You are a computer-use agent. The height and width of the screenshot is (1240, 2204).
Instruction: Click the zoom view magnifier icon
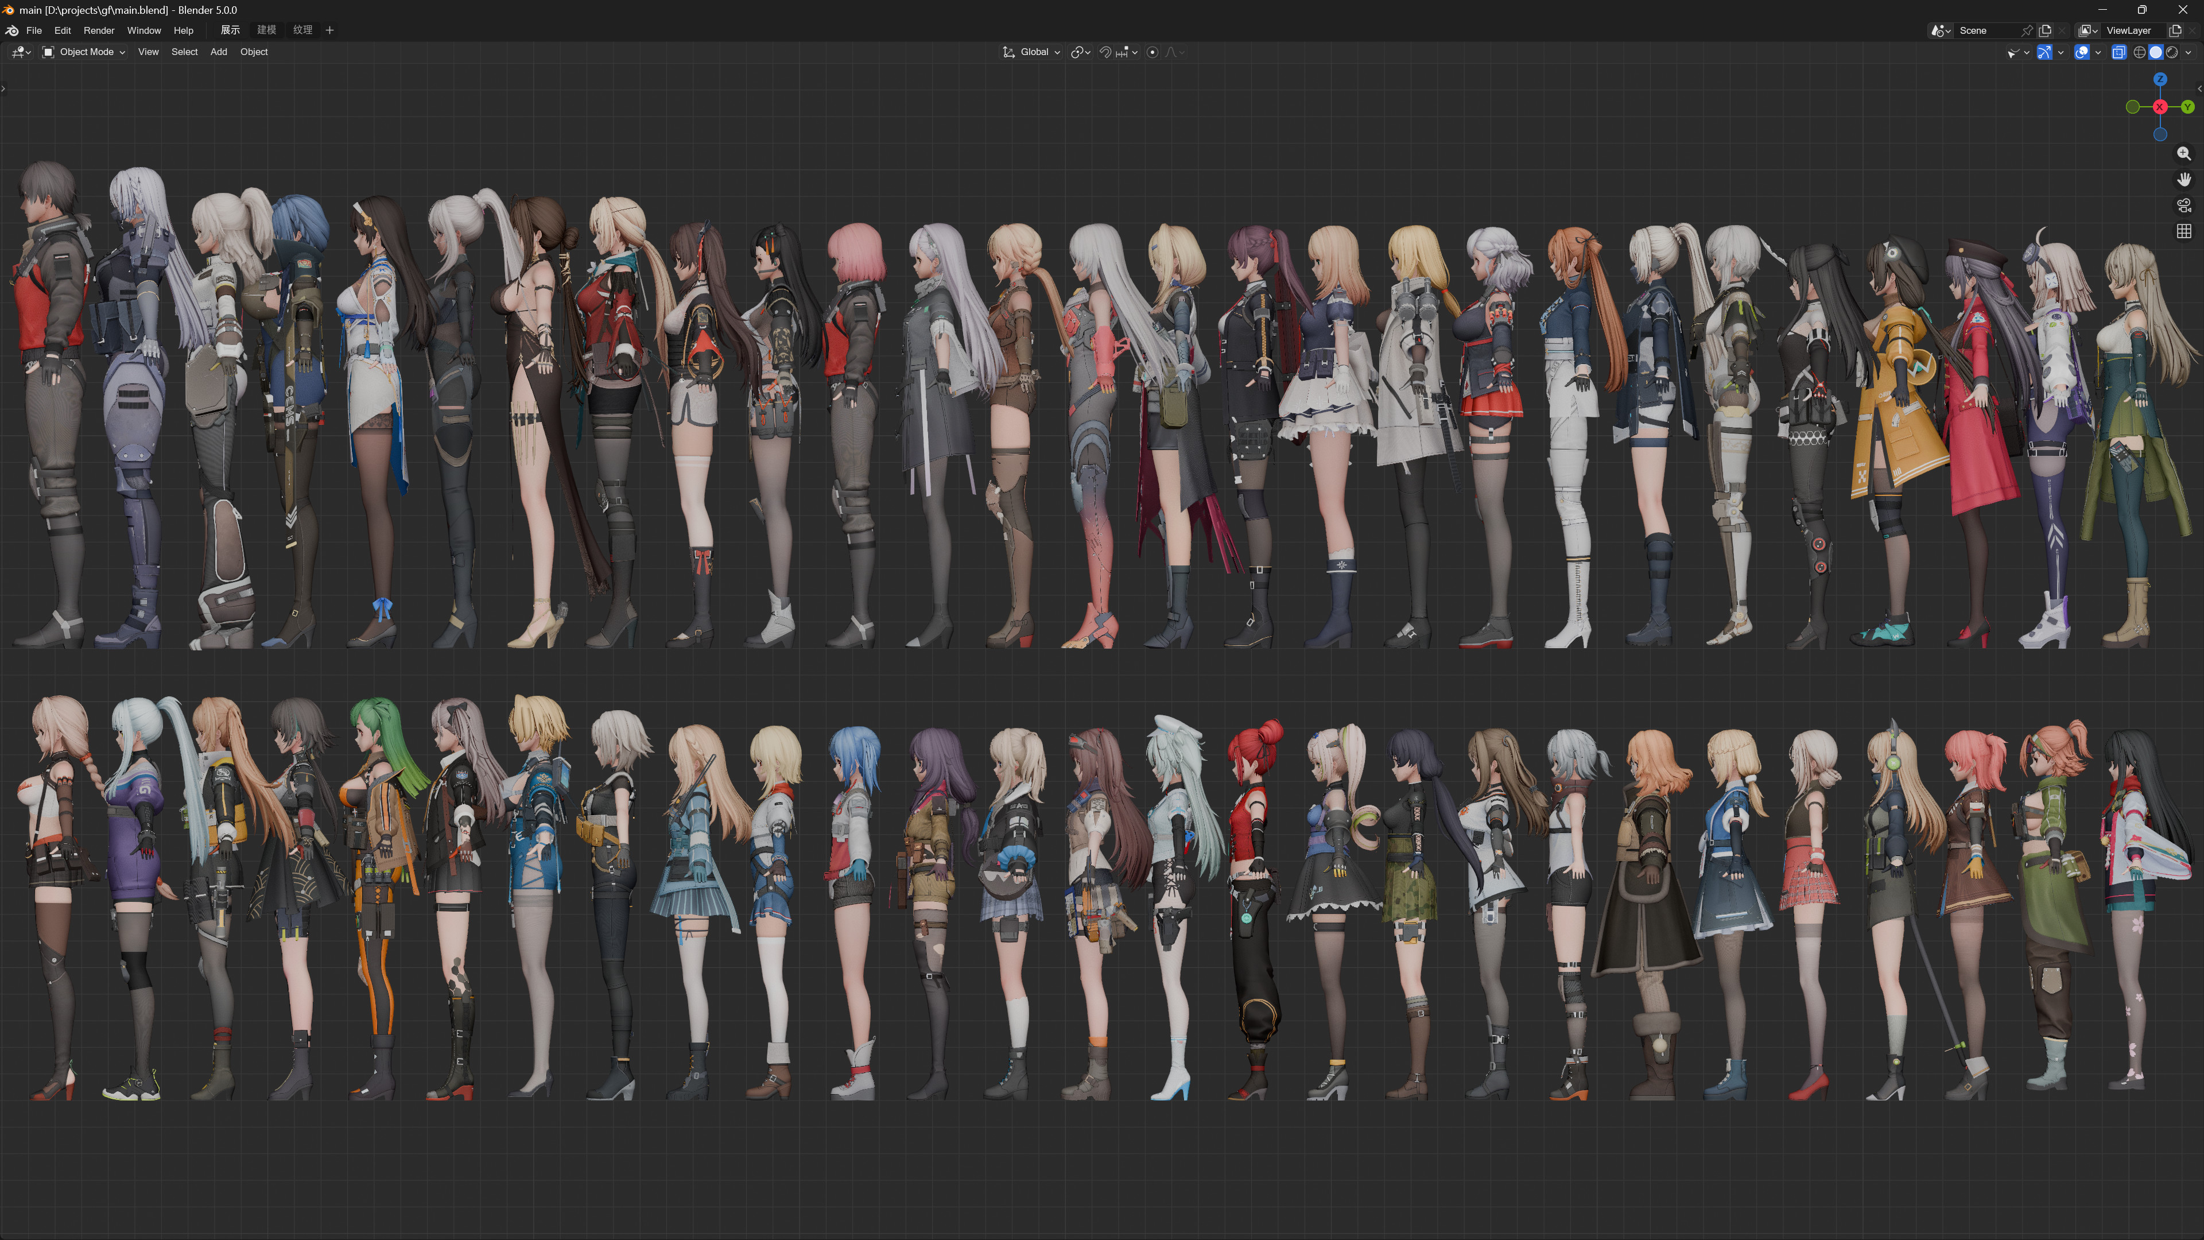[2183, 154]
